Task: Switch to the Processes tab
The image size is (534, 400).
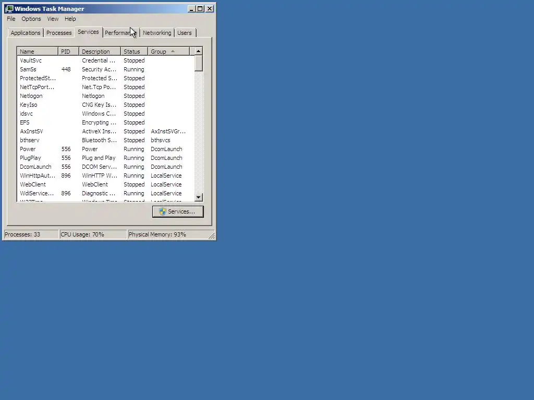Action: (x=59, y=33)
